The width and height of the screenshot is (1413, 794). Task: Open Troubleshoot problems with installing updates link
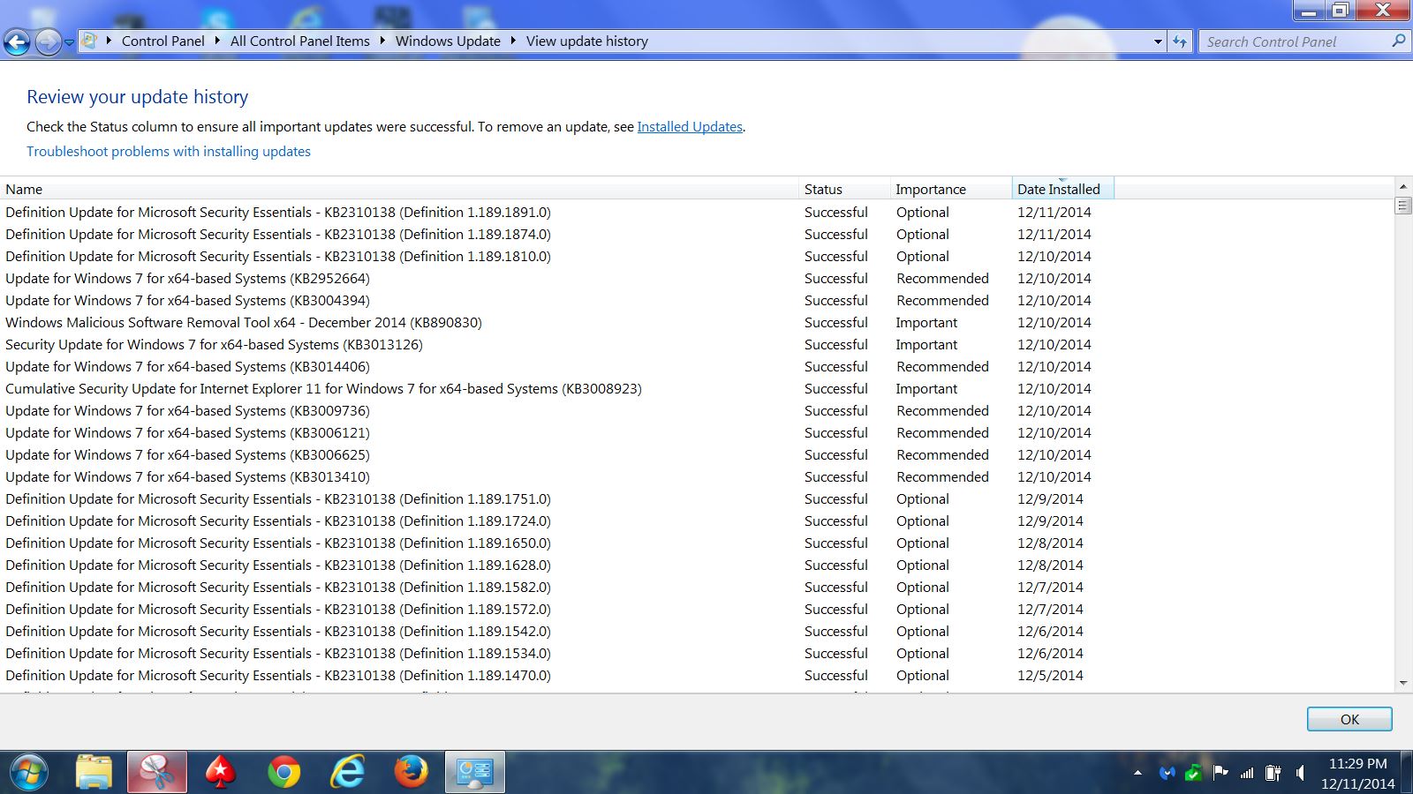[169, 151]
